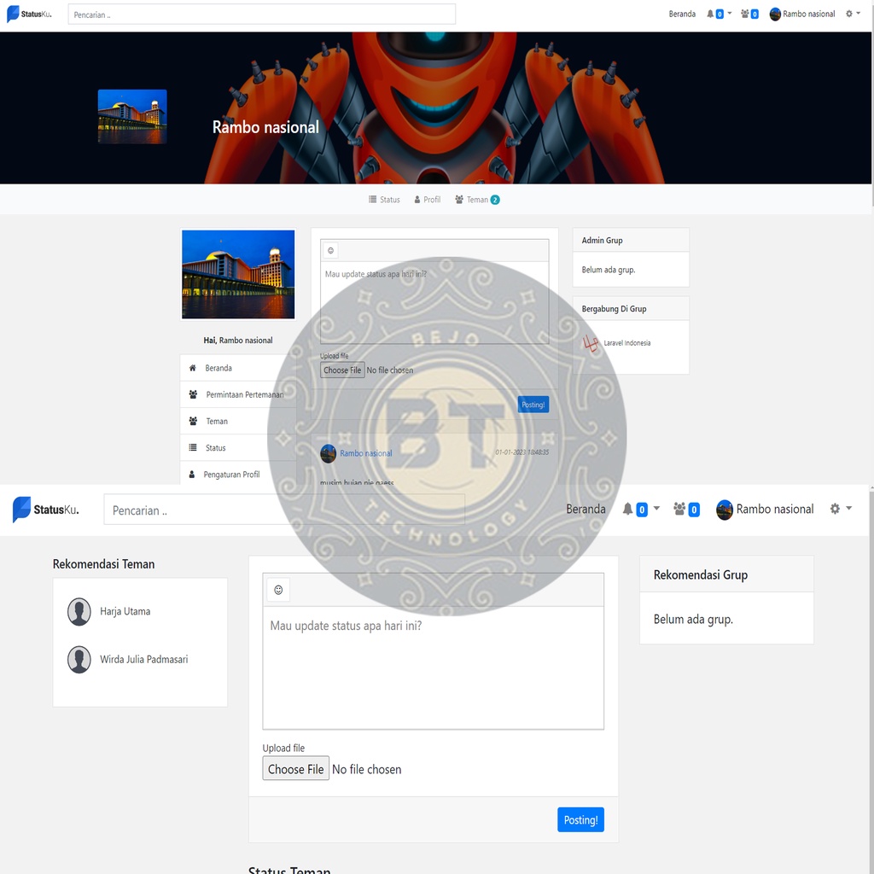Click the large profile photo above Hai, Rambo nasional

point(238,274)
